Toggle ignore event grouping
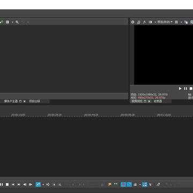This screenshot has height=193, width=193. click(x=151, y=184)
